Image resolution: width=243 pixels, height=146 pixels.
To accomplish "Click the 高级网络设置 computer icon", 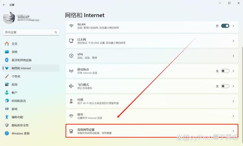I will (71, 131).
